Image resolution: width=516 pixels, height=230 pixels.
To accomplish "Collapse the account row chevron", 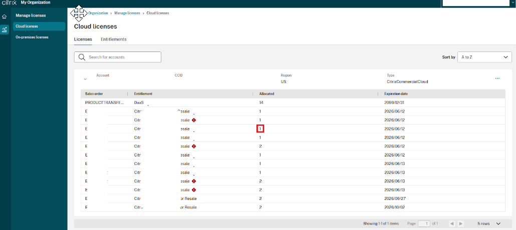I will coord(85,79).
